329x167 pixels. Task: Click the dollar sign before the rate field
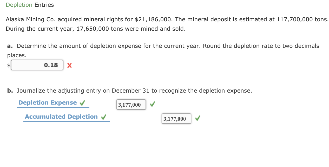(x=9, y=66)
